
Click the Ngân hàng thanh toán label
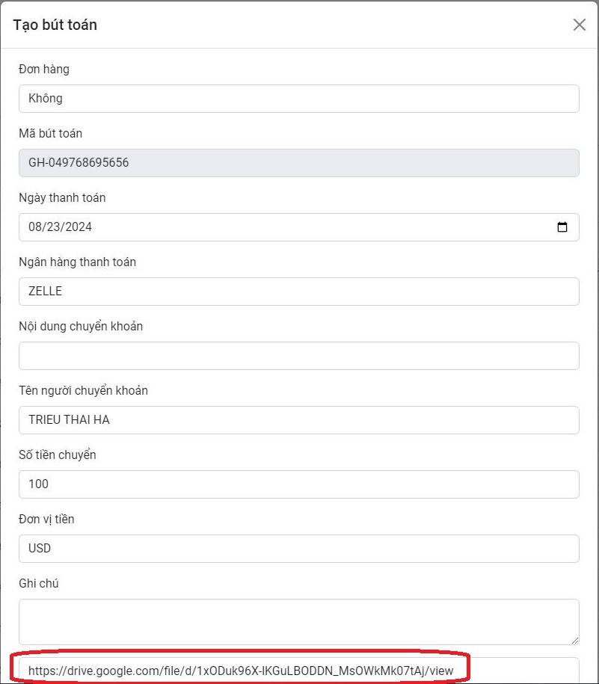tap(77, 262)
